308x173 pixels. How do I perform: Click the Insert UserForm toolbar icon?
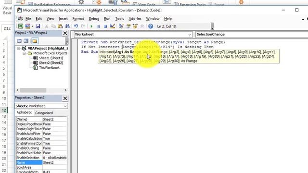pos(28,26)
